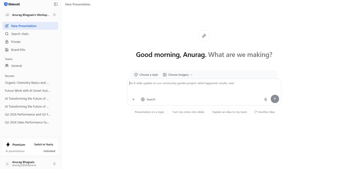Open Brand Kits

pyautogui.click(x=30, y=50)
